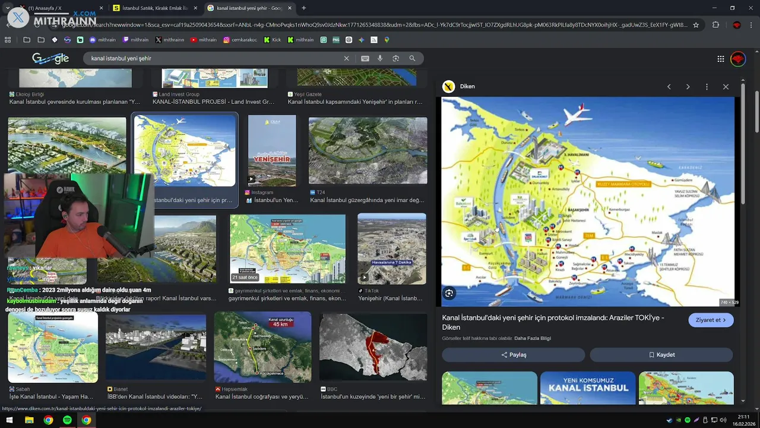Open the Daha Fazla Bilgi link
This screenshot has height=428, width=760.
(x=533, y=338)
